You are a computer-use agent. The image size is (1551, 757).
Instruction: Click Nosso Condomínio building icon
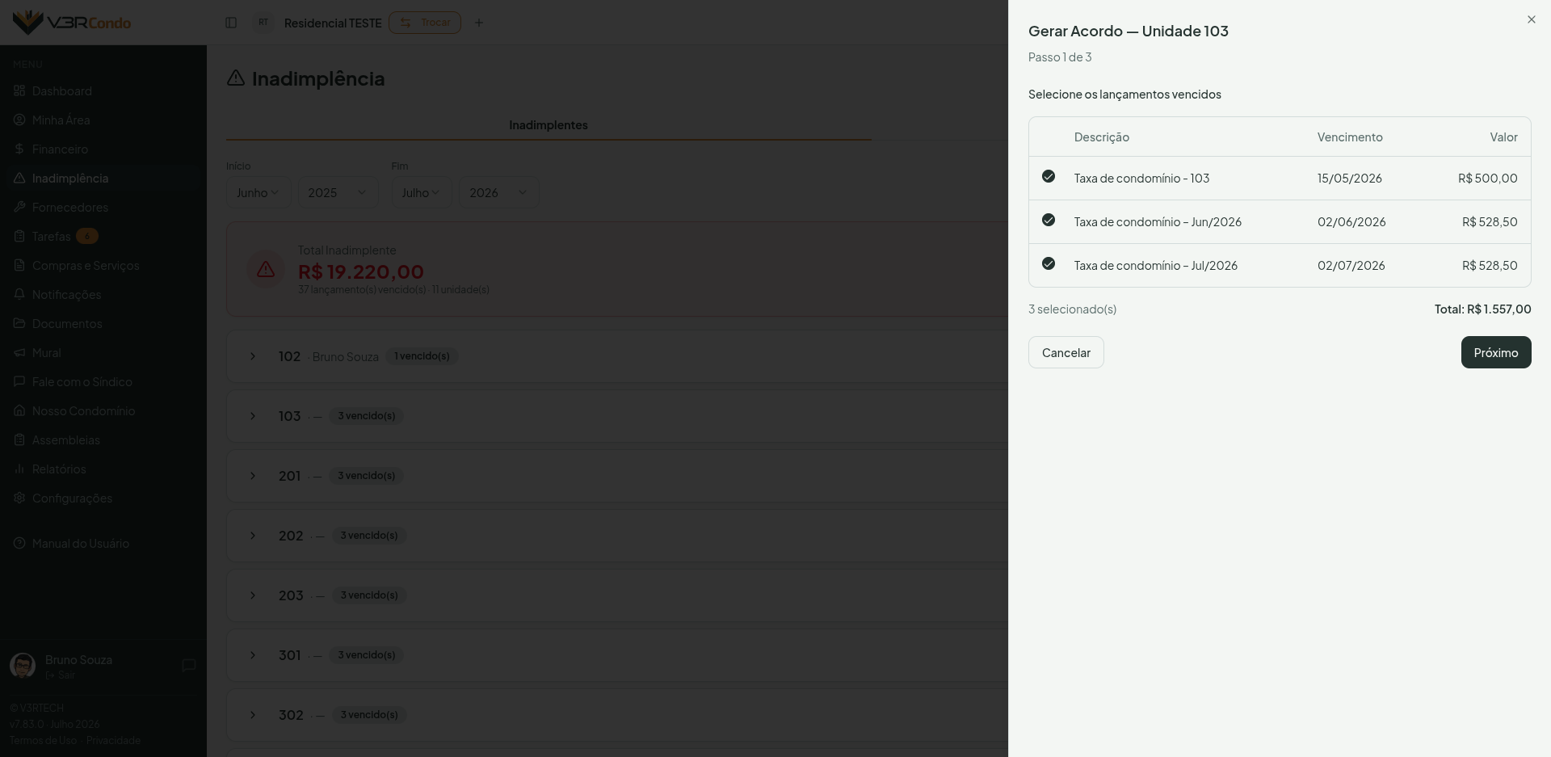(19, 410)
